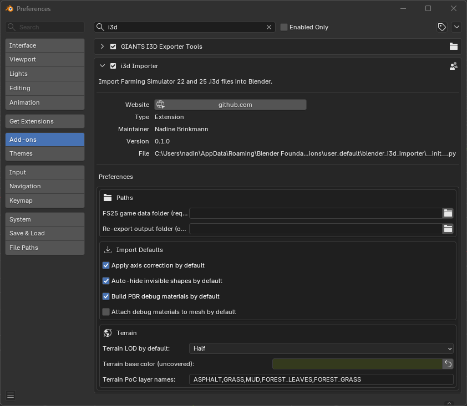Open the Input preferences tab
Screen dimensions: 467x406
[45, 172]
